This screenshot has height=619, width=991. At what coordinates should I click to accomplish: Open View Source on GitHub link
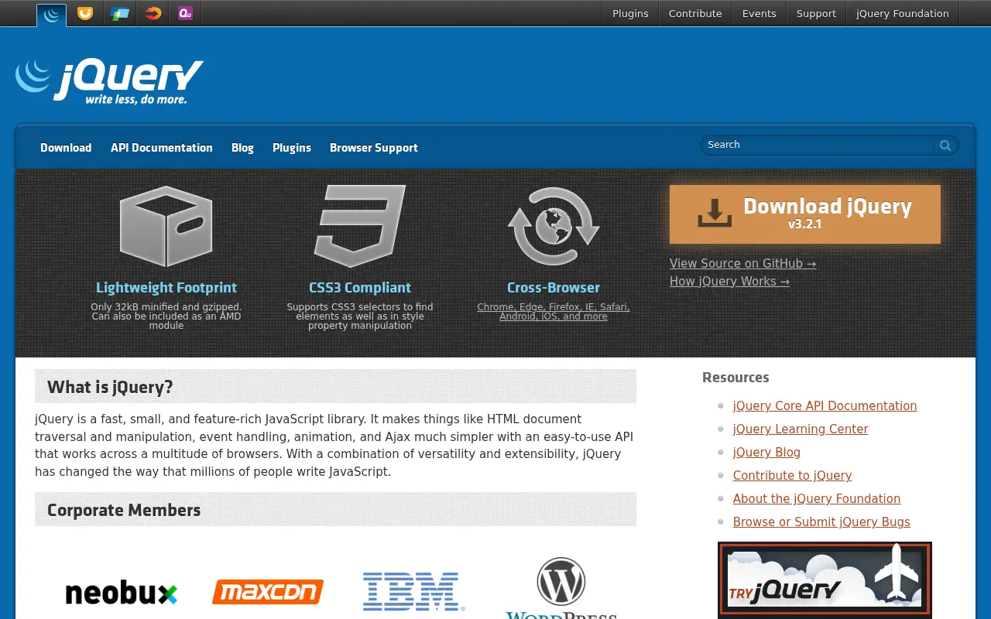pos(742,264)
